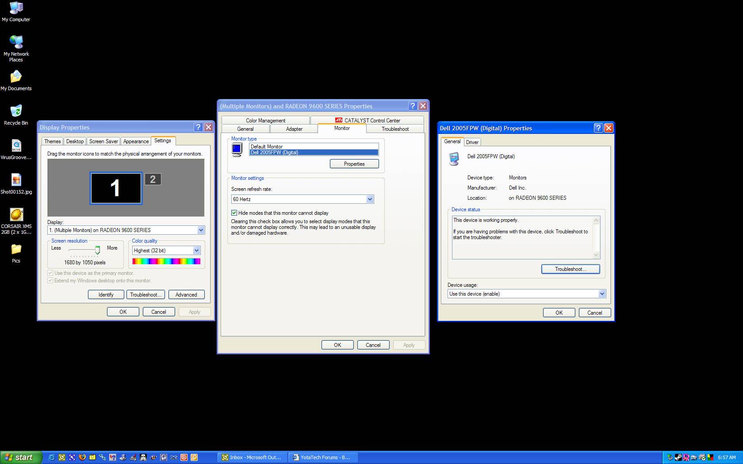Launch the orange key Quick Launch icon
This screenshot has width=743, height=464.
(x=194, y=457)
